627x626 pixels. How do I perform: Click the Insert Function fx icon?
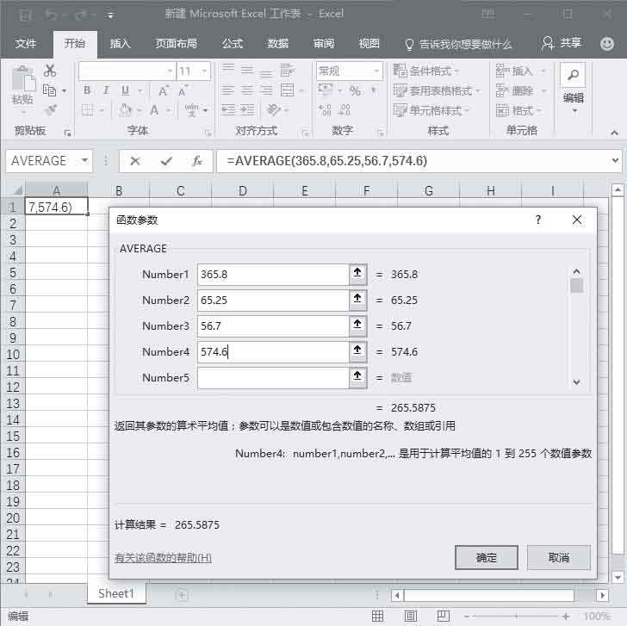coord(197,161)
